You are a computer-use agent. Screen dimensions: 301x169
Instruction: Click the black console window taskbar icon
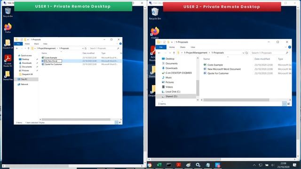click(169, 165)
